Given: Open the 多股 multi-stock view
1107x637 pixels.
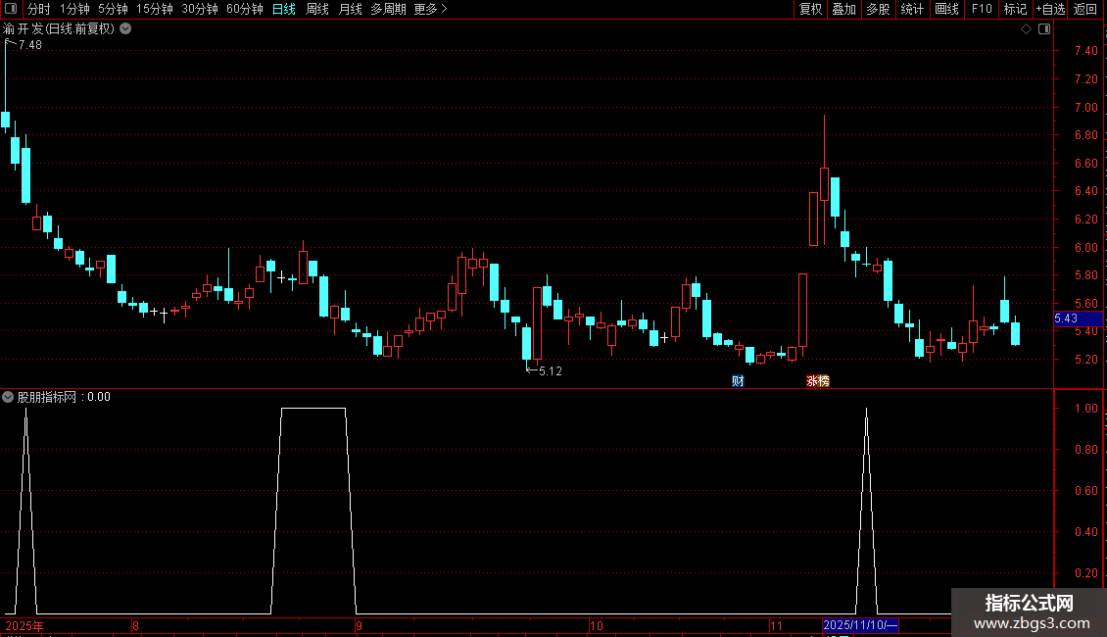Looking at the screenshot, I should point(878,9).
